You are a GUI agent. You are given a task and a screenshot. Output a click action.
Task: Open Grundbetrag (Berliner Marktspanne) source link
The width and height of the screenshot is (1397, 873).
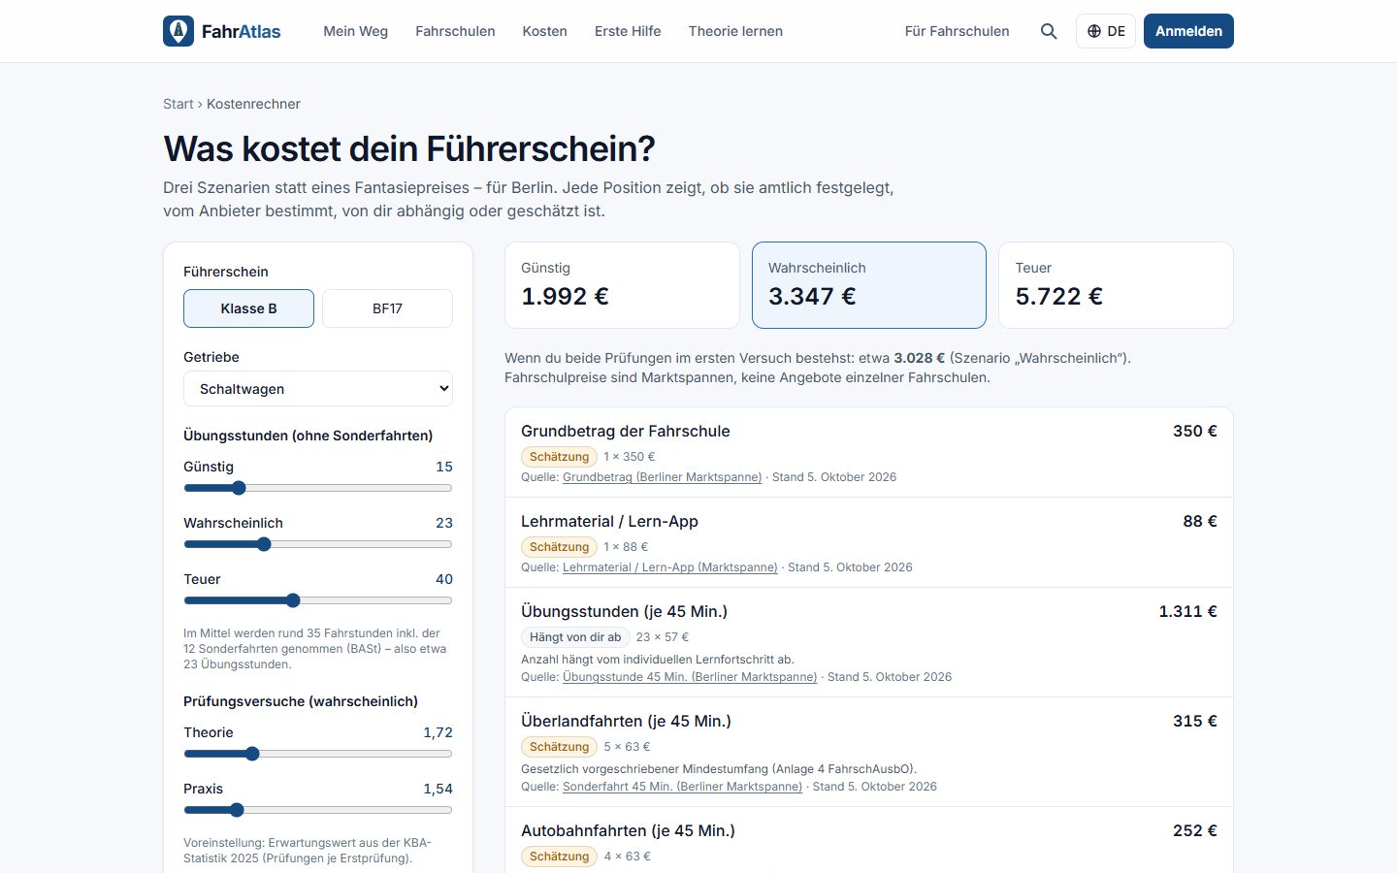(x=662, y=477)
